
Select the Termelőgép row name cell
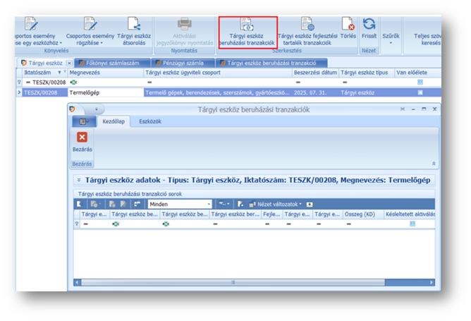pyautogui.click(x=104, y=92)
